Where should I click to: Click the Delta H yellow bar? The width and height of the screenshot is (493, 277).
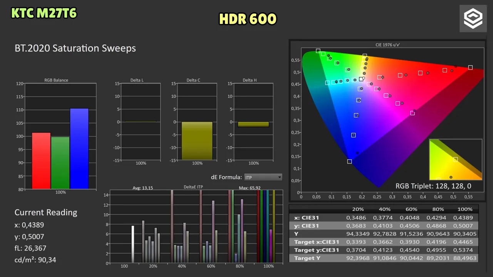coord(253,124)
